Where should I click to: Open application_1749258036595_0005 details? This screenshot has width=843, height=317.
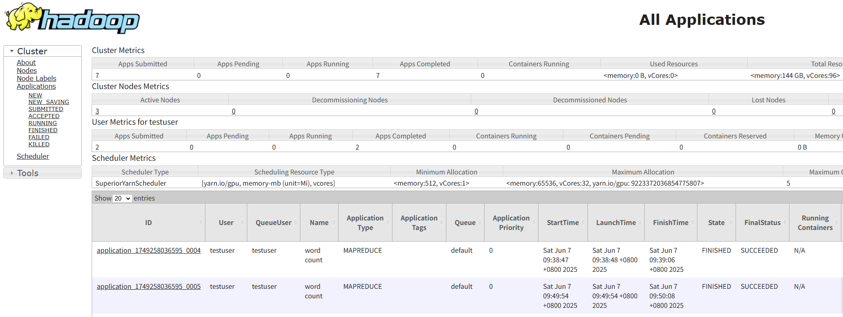pos(149,286)
